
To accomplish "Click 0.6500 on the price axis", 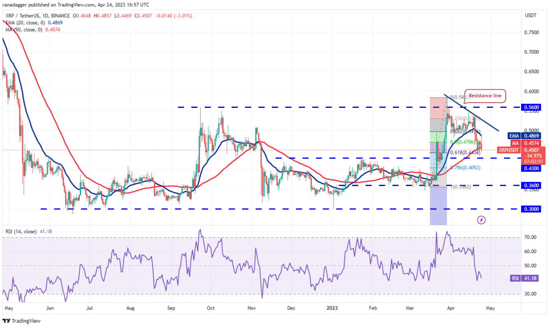I will tap(531, 72).
